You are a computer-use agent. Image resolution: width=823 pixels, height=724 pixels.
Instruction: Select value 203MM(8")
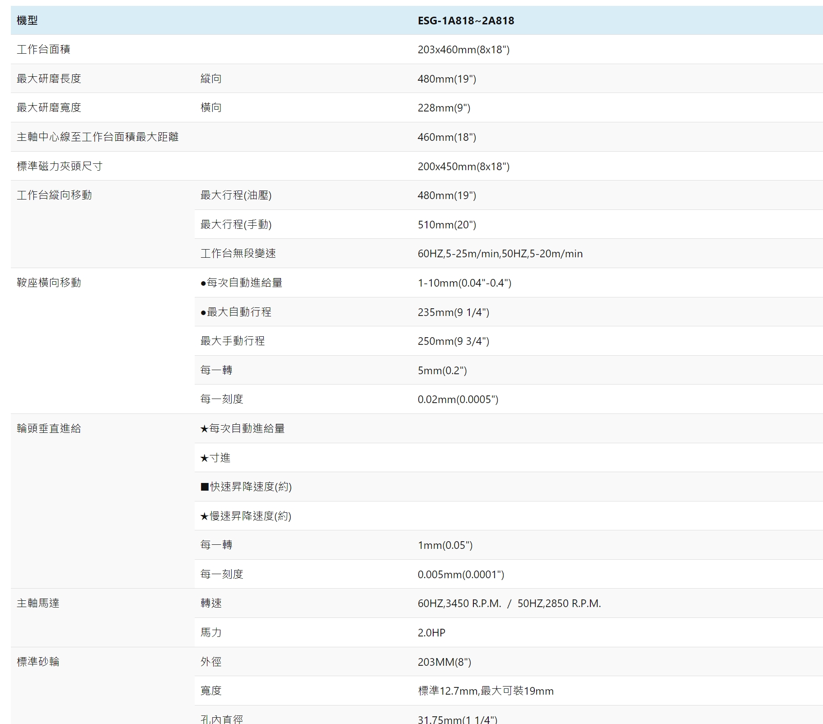click(444, 662)
